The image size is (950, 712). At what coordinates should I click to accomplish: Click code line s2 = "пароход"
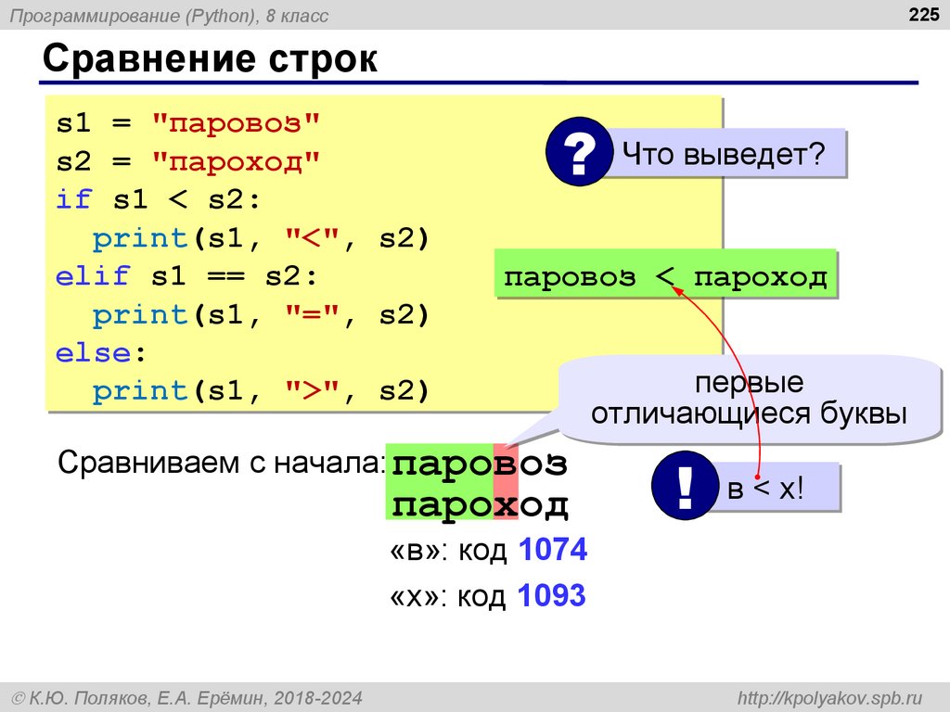click(x=187, y=161)
